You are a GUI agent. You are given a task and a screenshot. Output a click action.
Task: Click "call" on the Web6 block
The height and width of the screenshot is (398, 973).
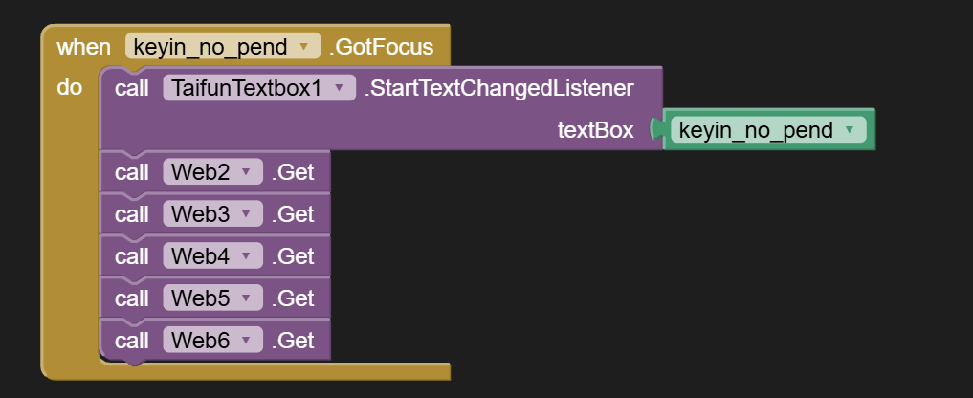(132, 341)
